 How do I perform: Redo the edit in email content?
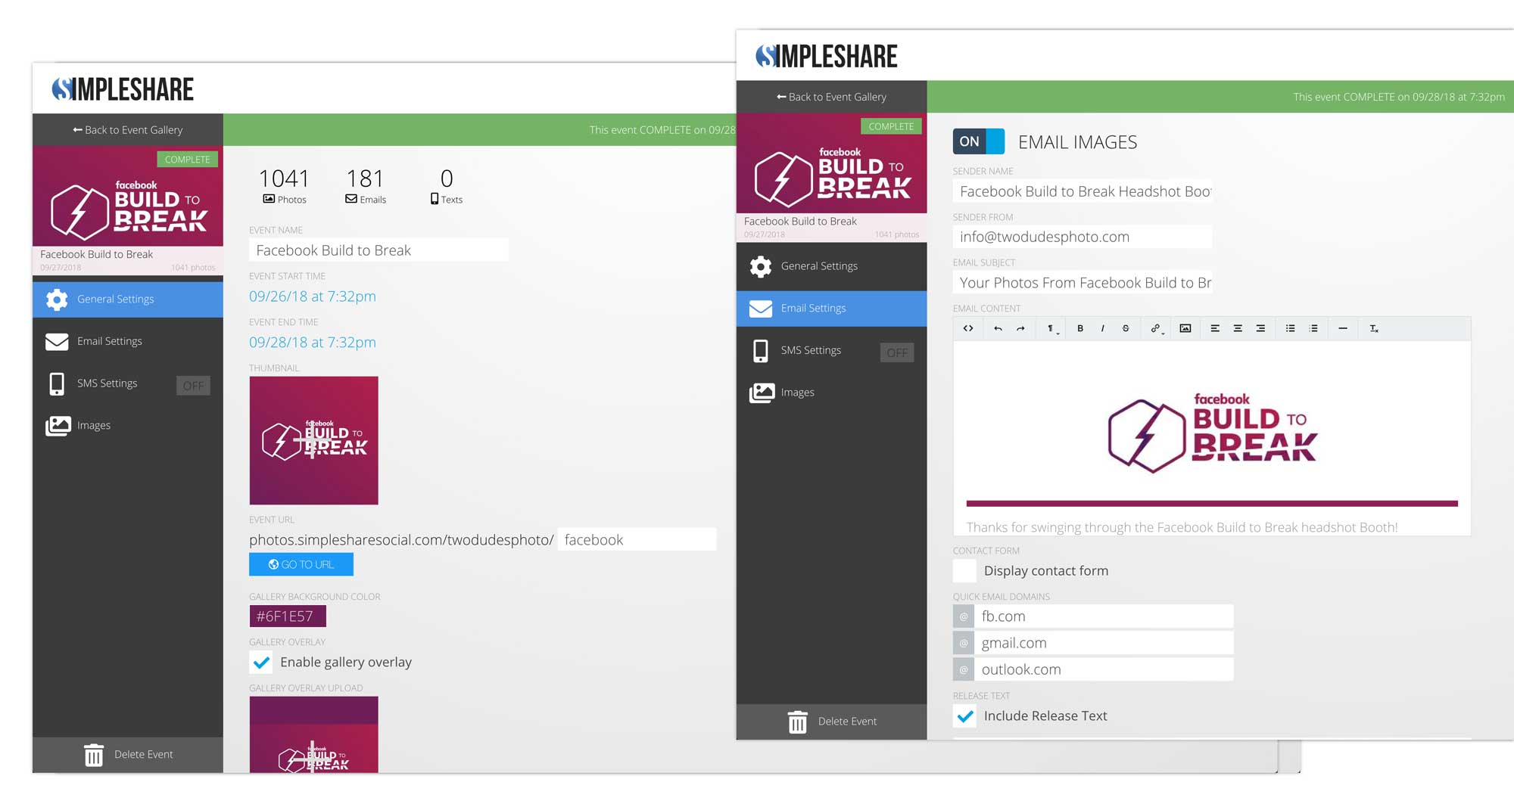pyautogui.click(x=1020, y=328)
